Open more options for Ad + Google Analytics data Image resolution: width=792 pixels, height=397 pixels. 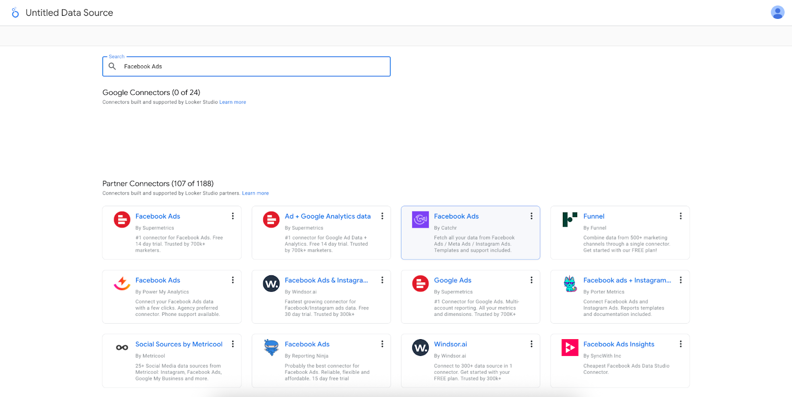coord(382,216)
